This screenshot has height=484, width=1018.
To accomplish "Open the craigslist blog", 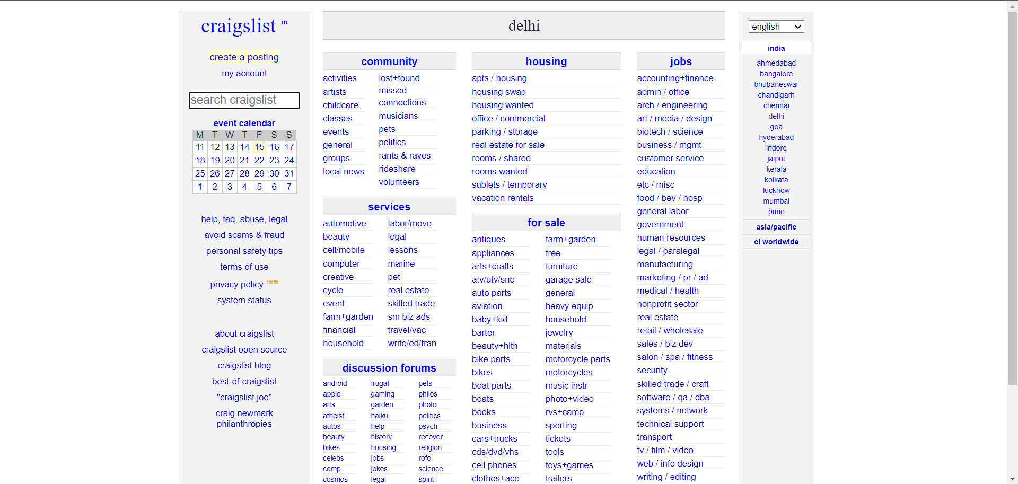I will 244,365.
